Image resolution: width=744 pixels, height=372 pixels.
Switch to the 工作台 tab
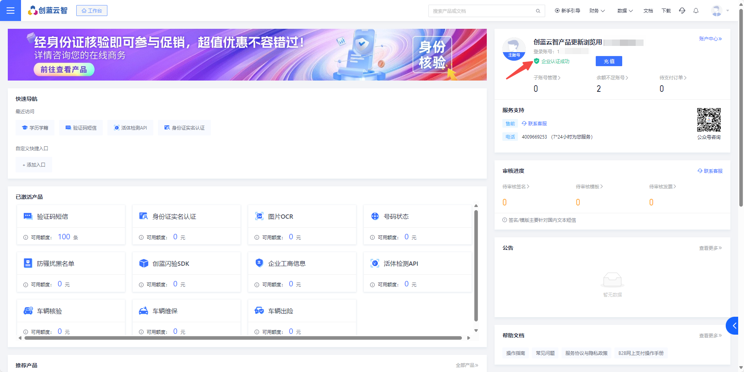(92, 11)
